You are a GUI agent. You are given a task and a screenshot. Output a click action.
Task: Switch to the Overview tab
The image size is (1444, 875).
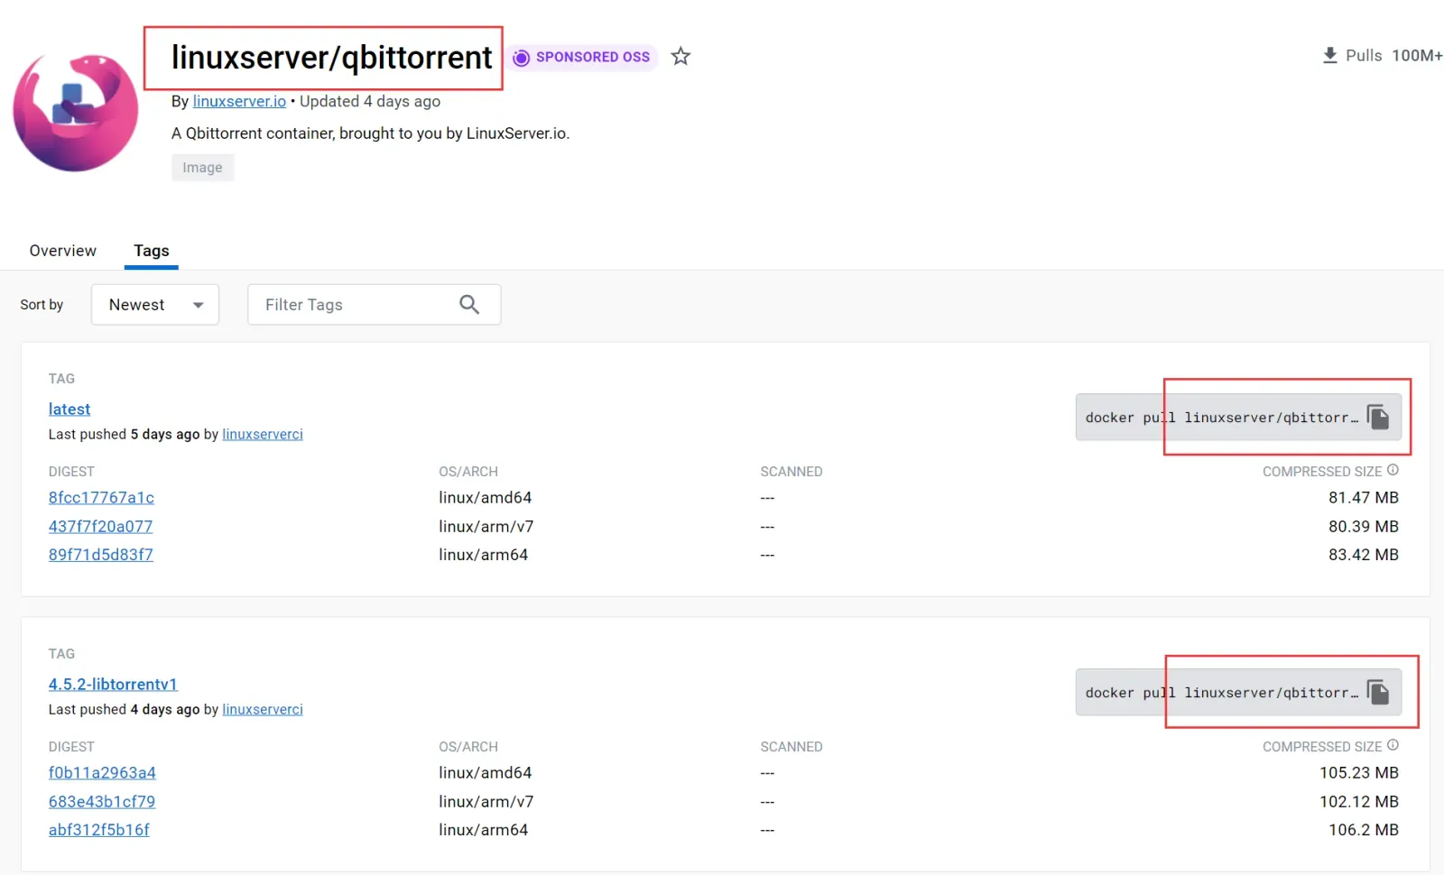coord(63,251)
